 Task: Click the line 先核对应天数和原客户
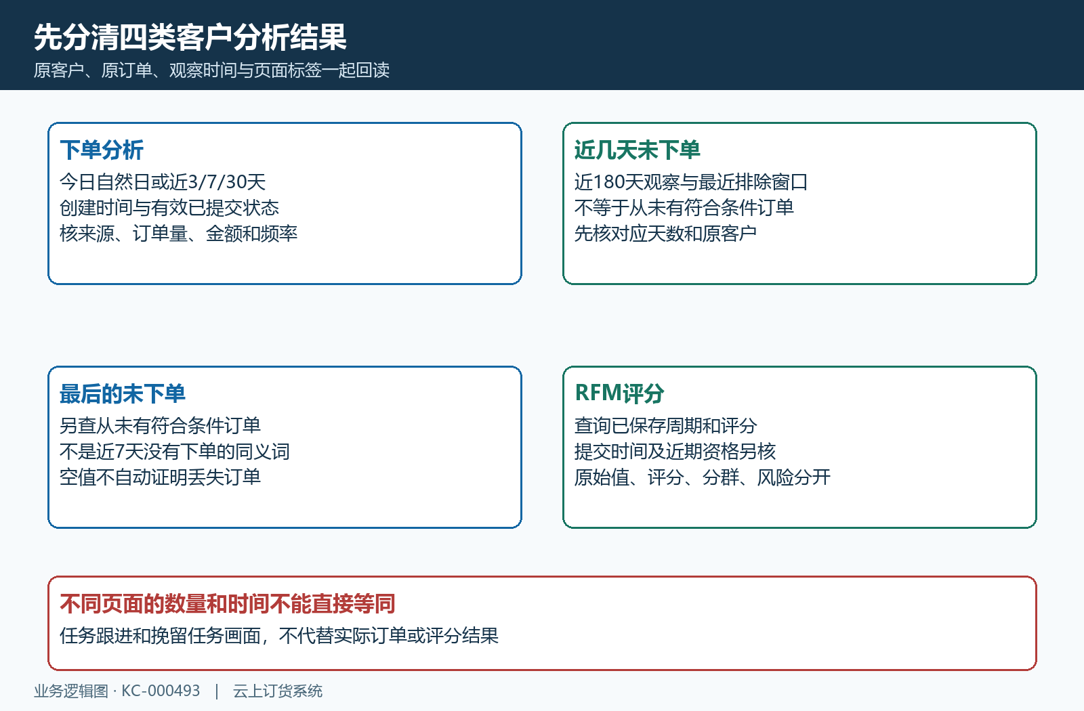tap(665, 234)
